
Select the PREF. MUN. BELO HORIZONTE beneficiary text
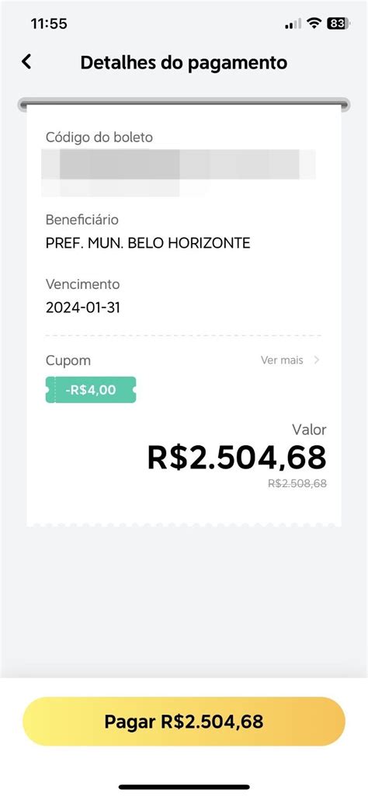coord(148,243)
